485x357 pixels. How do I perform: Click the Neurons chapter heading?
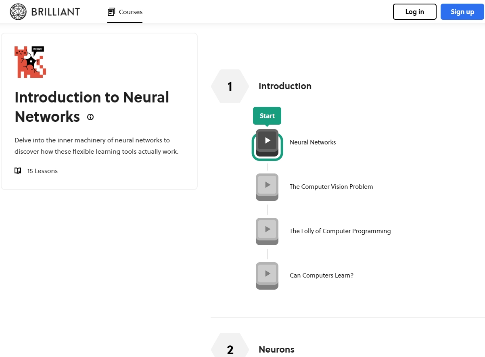[276, 349]
